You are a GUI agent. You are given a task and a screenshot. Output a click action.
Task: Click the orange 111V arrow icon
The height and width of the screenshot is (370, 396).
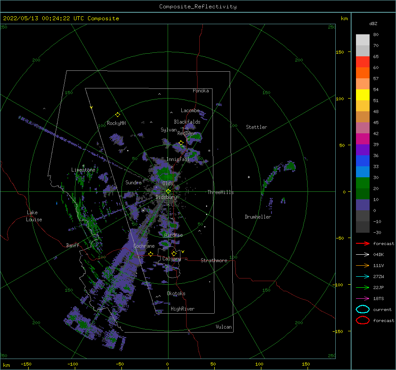pyautogui.click(x=363, y=265)
